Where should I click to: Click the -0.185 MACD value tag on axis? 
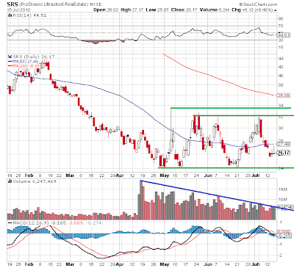pos(284,236)
